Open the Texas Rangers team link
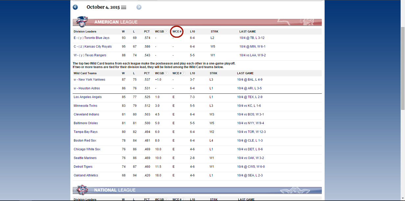This screenshot has height=201, width=405. 96,55
